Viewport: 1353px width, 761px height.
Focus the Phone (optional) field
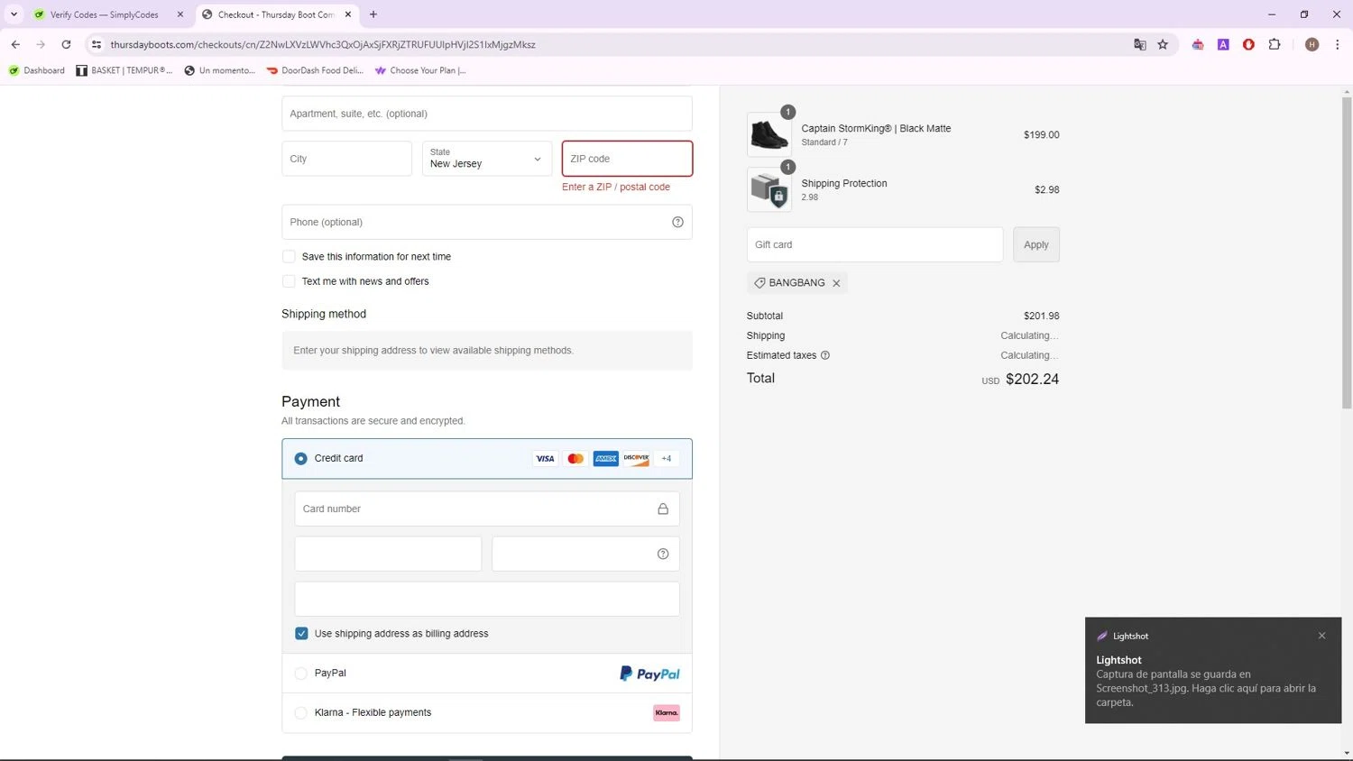487,222
